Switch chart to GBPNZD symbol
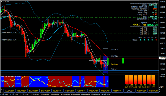 (141, 91)
